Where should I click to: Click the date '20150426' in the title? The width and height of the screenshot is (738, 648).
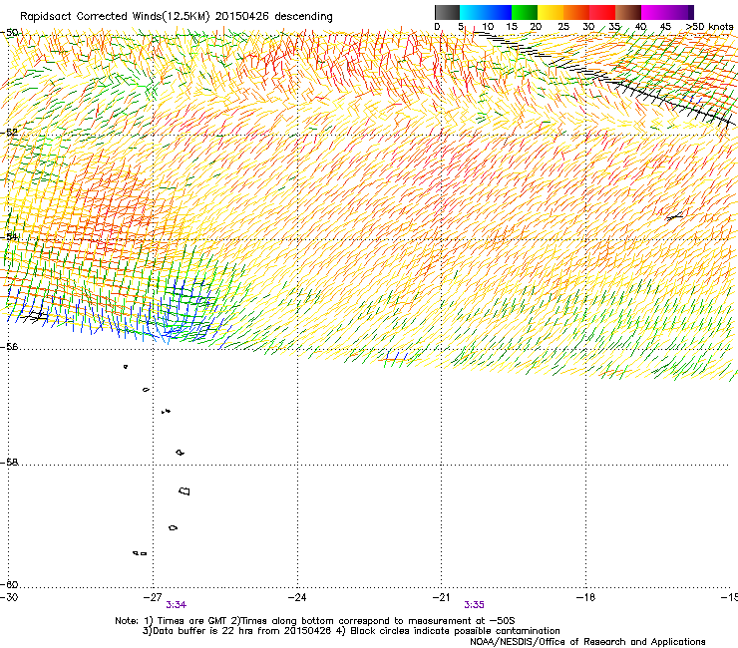[x=242, y=17]
